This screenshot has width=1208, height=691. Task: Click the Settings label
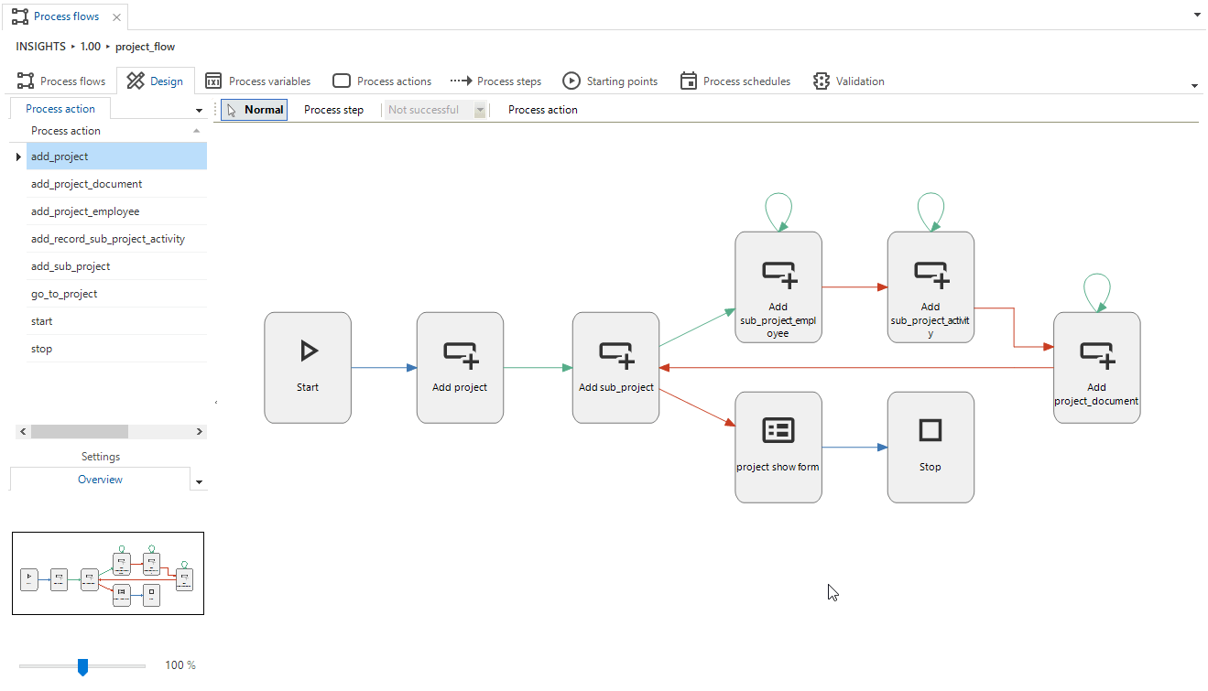pyautogui.click(x=101, y=457)
